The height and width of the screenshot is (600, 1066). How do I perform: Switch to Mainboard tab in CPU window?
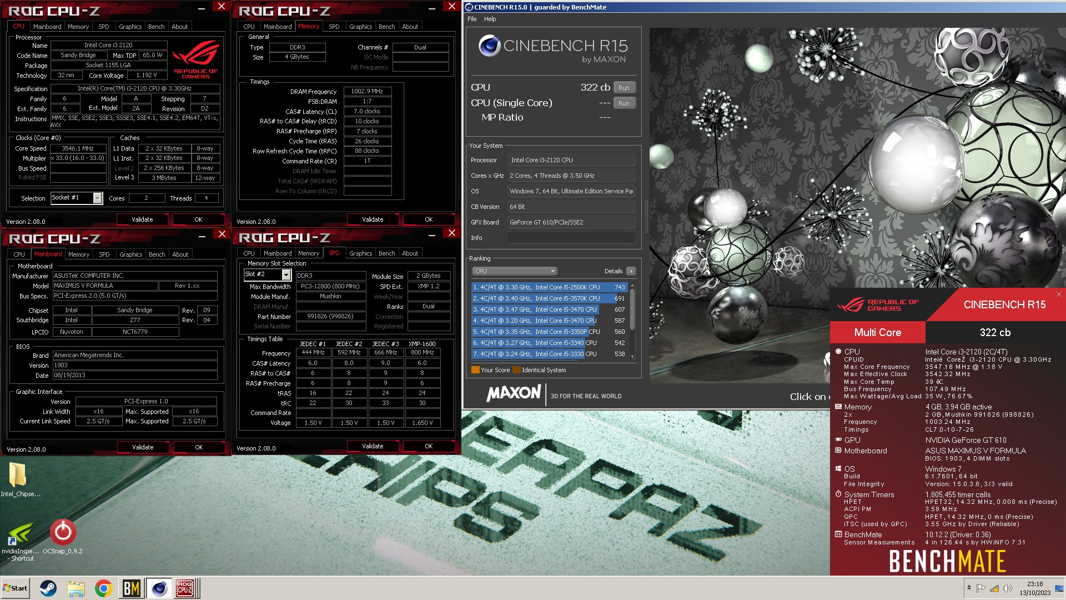pyautogui.click(x=47, y=27)
